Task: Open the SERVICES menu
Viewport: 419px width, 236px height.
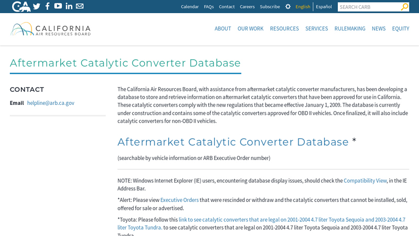Action: click(317, 29)
